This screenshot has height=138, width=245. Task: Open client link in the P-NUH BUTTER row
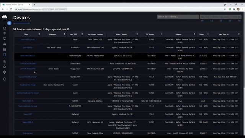[28, 106]
